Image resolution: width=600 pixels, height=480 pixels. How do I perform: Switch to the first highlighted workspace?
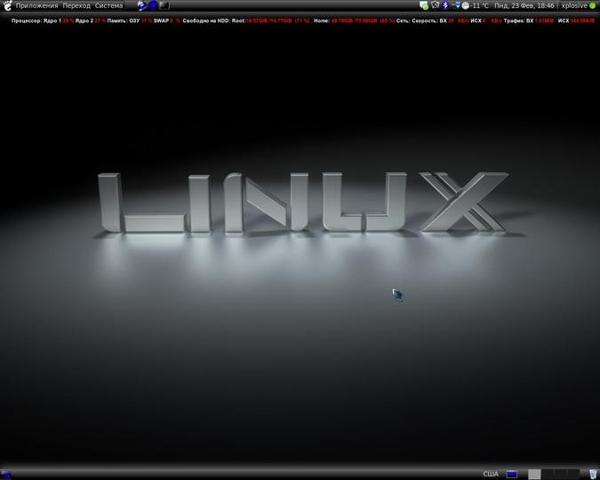coord(534,475)
